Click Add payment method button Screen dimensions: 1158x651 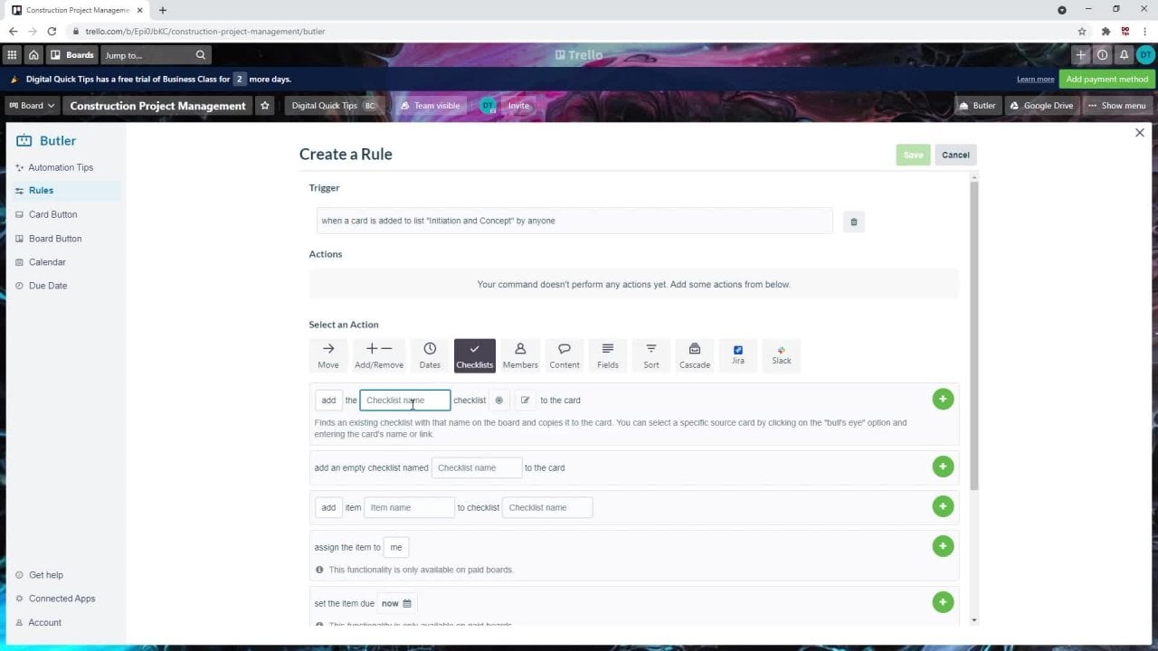1106,79
